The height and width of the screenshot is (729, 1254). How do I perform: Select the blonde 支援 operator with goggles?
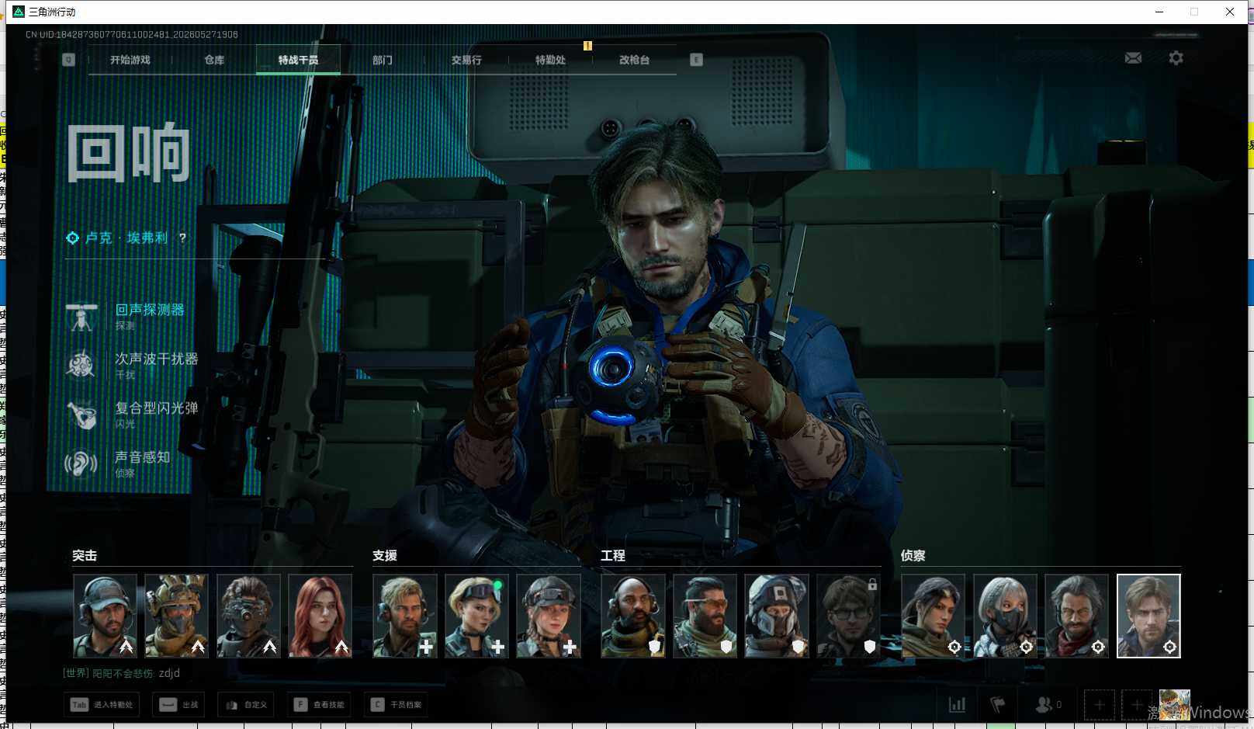pos(476,616)
